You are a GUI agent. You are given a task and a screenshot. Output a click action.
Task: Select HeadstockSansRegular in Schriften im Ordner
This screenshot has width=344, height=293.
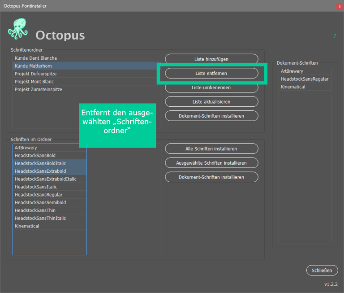(50, 195)
